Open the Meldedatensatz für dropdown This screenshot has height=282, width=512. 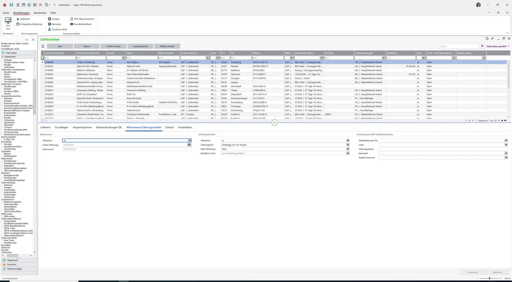click(x=506, y=140)
